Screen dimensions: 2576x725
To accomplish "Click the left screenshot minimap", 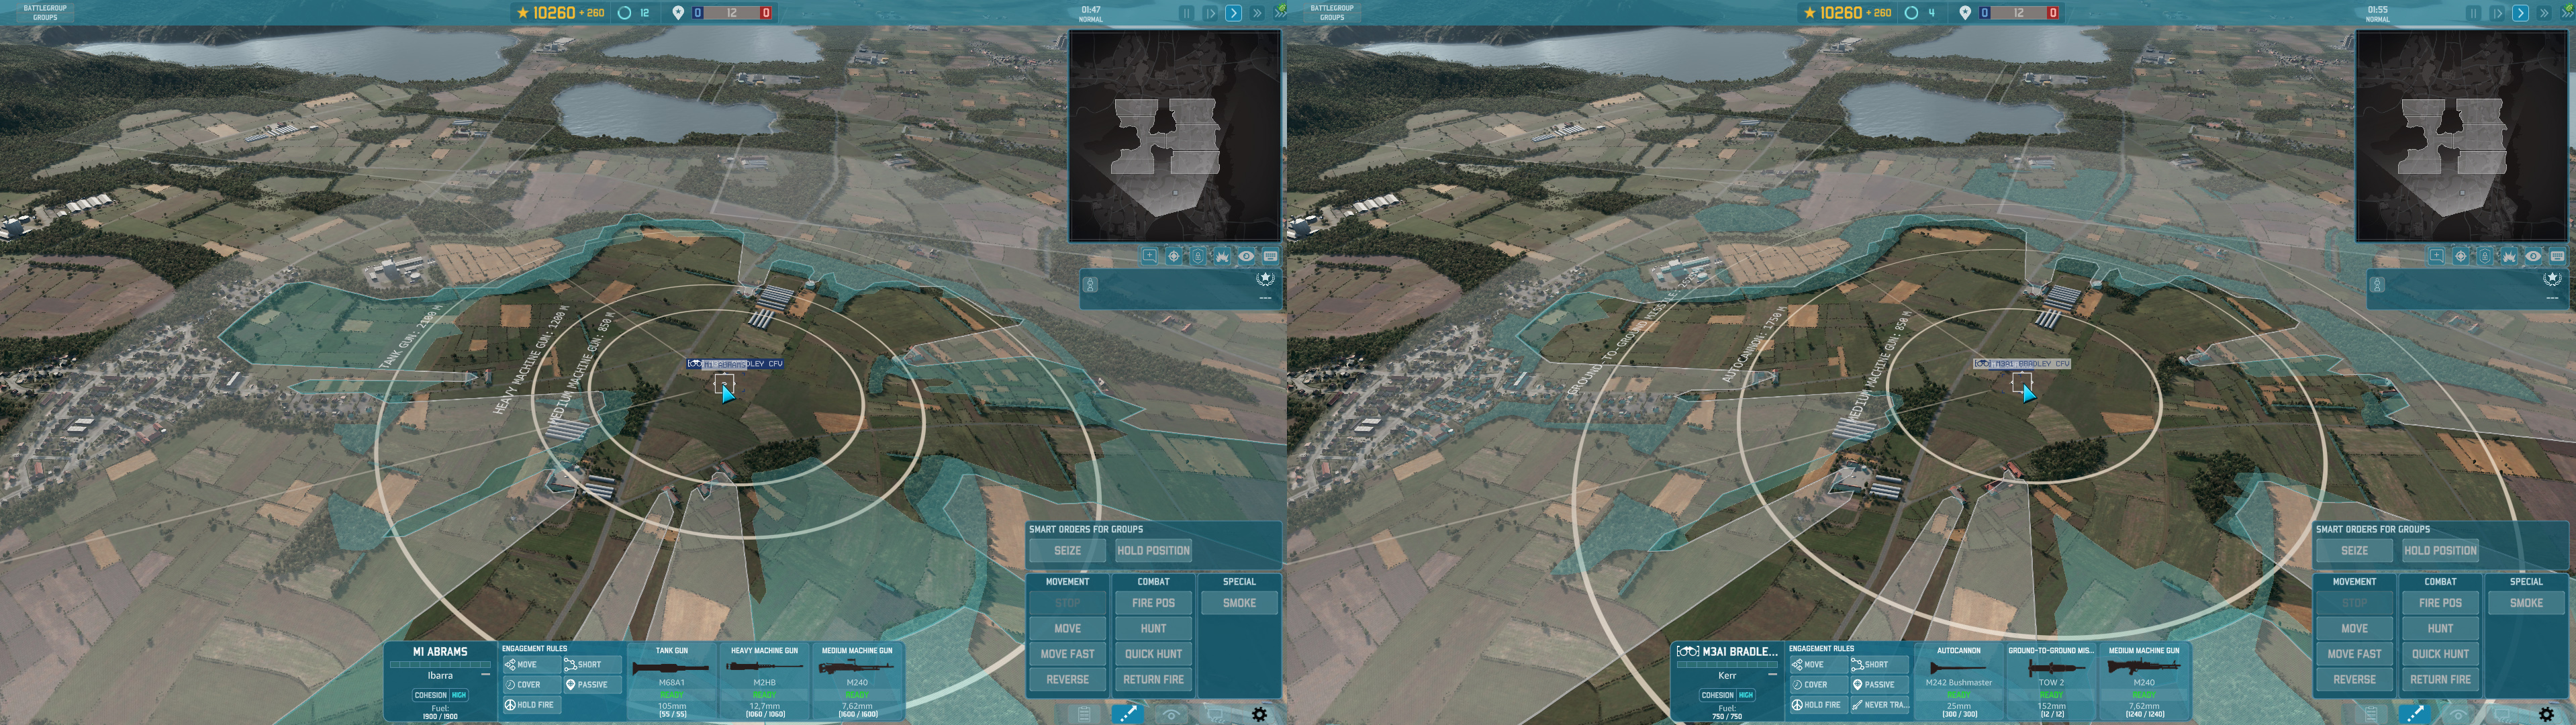I will click(1175, 136).
